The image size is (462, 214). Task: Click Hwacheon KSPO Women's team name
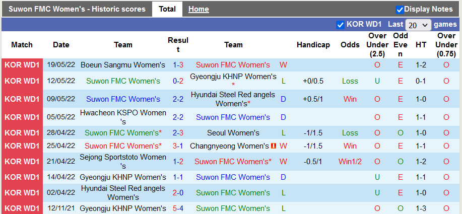[123, 117]
